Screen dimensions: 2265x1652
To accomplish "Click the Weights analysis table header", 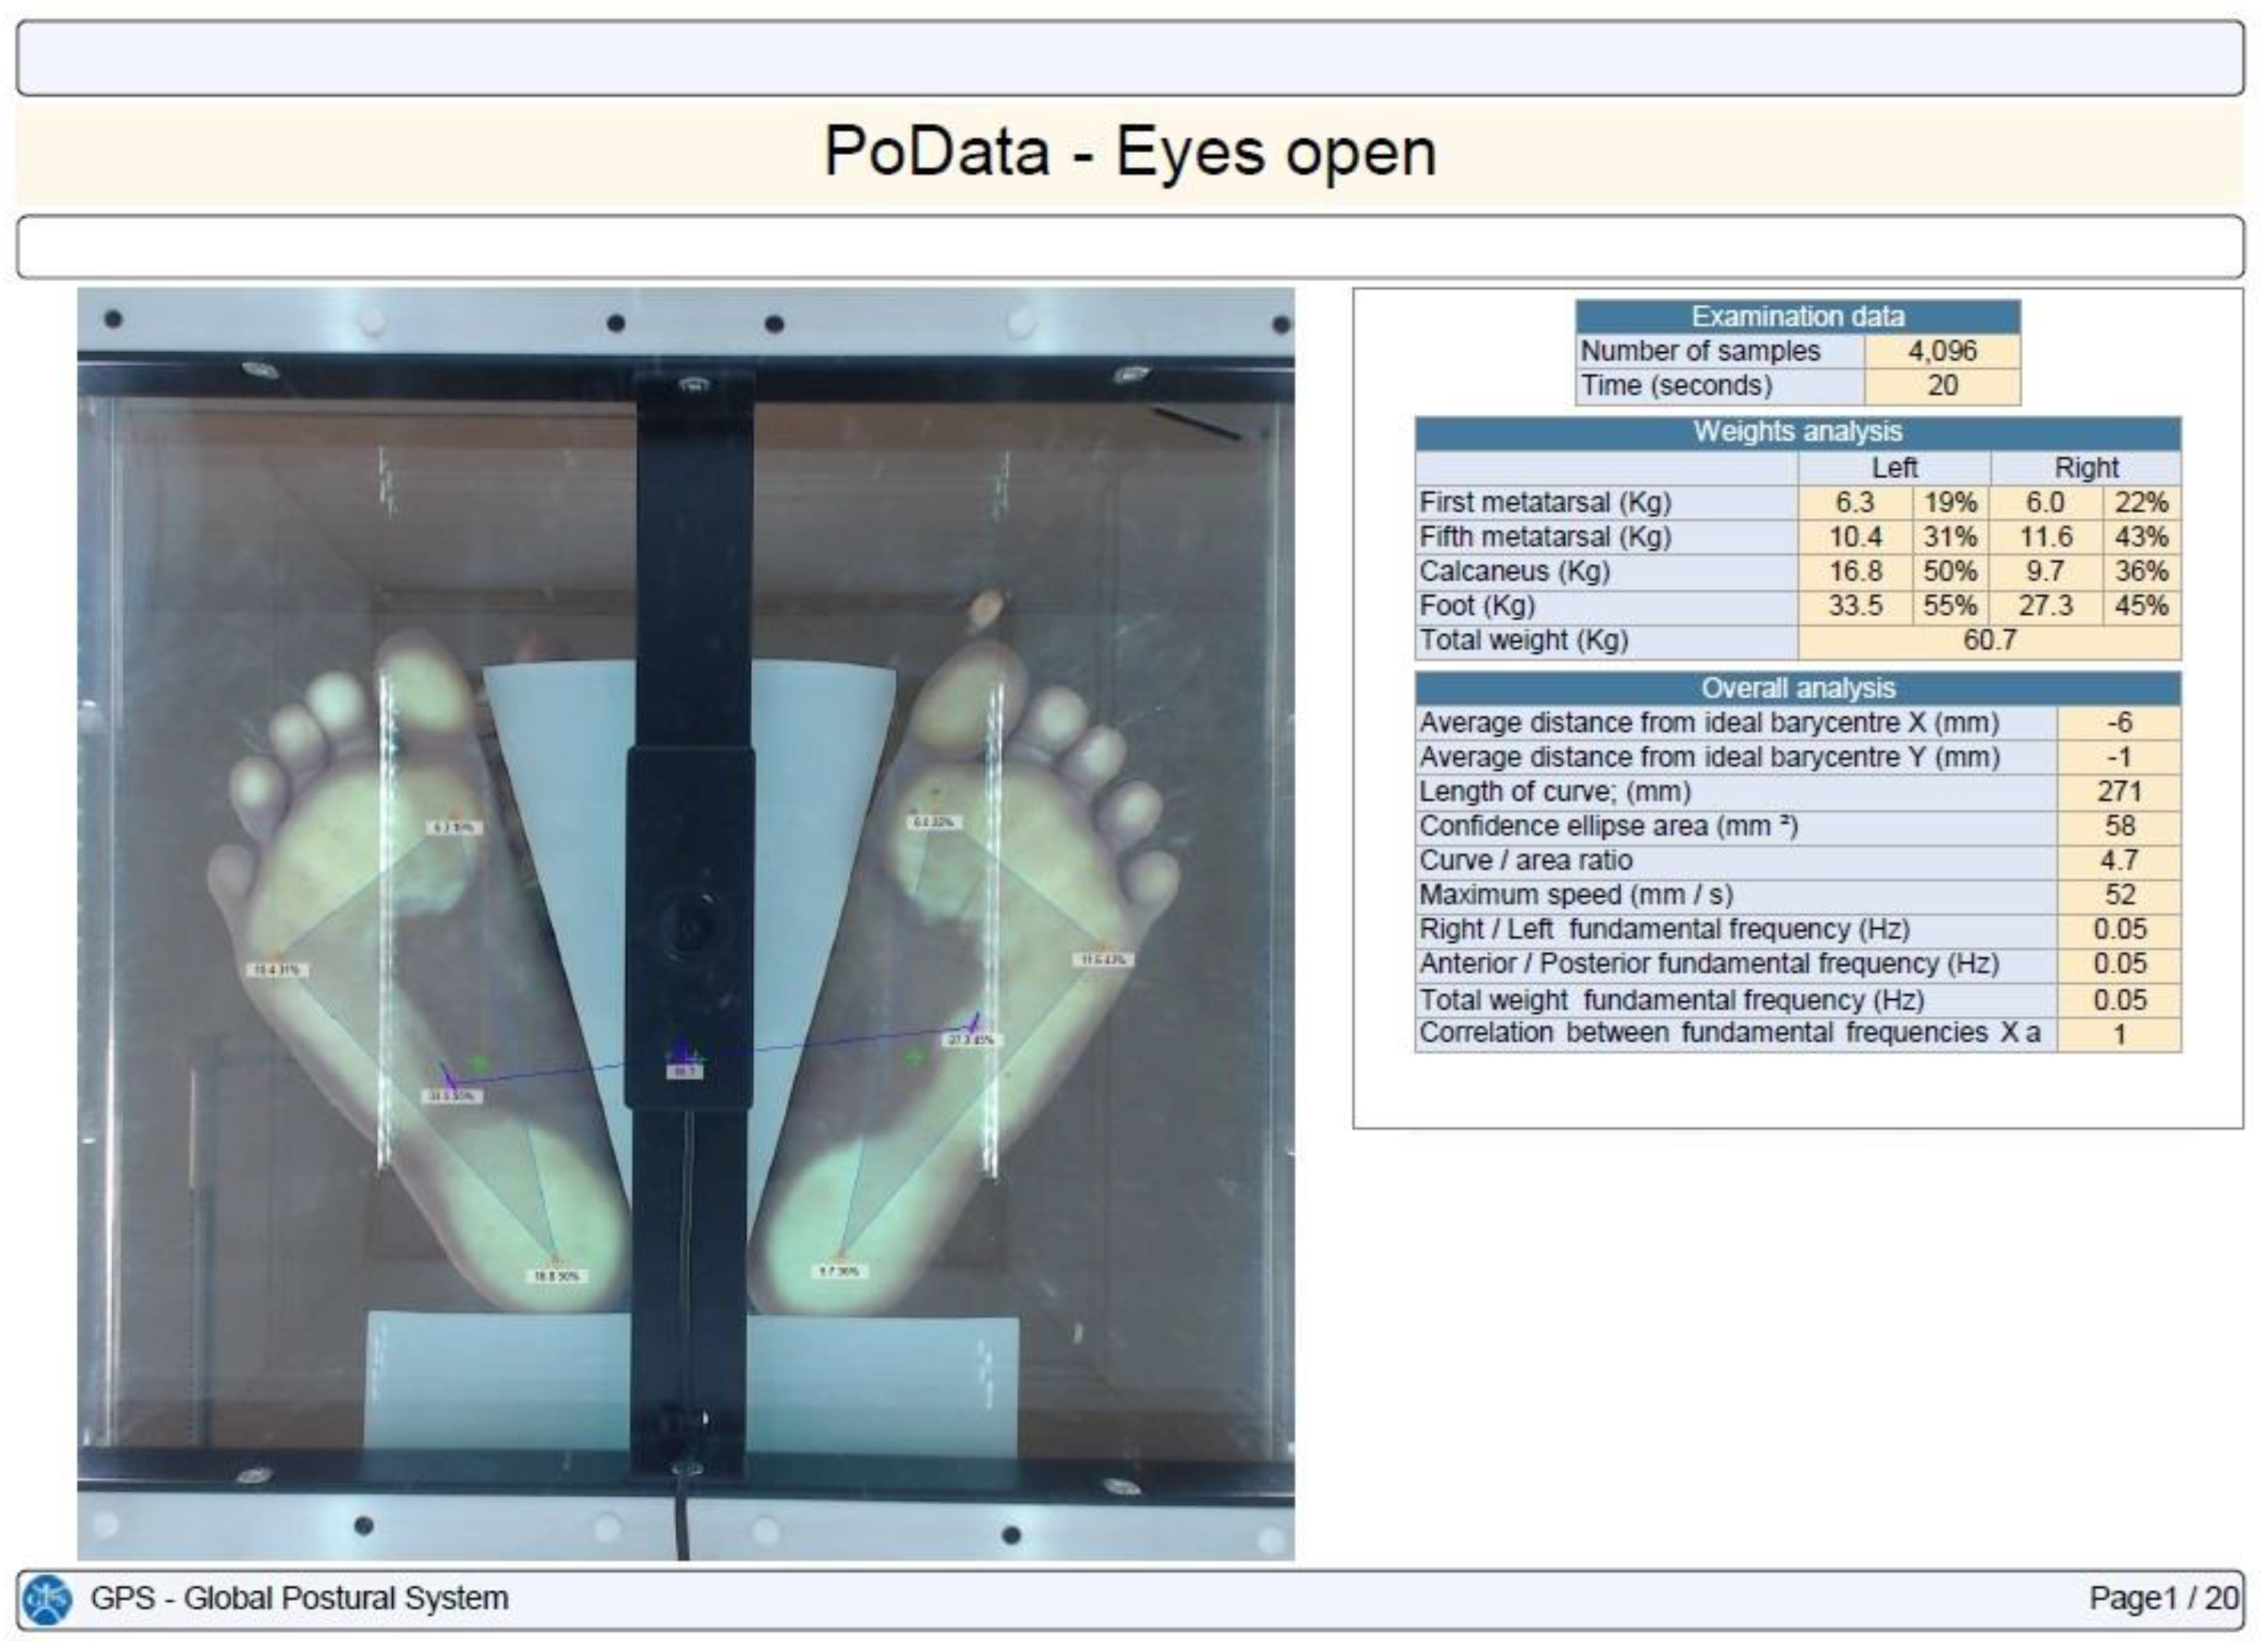I will point(1797,432).
